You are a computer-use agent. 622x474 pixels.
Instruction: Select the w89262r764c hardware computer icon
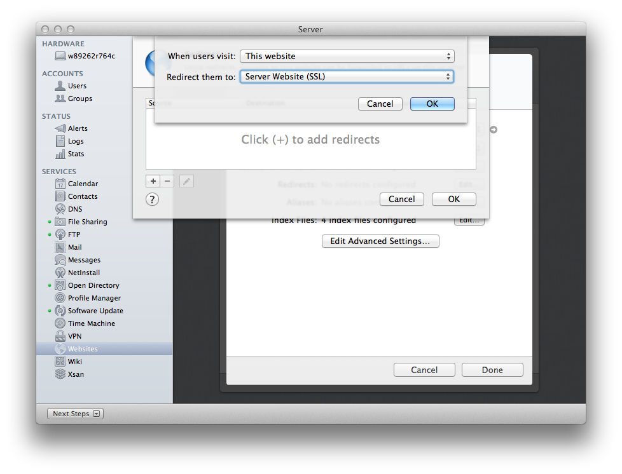click(x=60, y=56)
